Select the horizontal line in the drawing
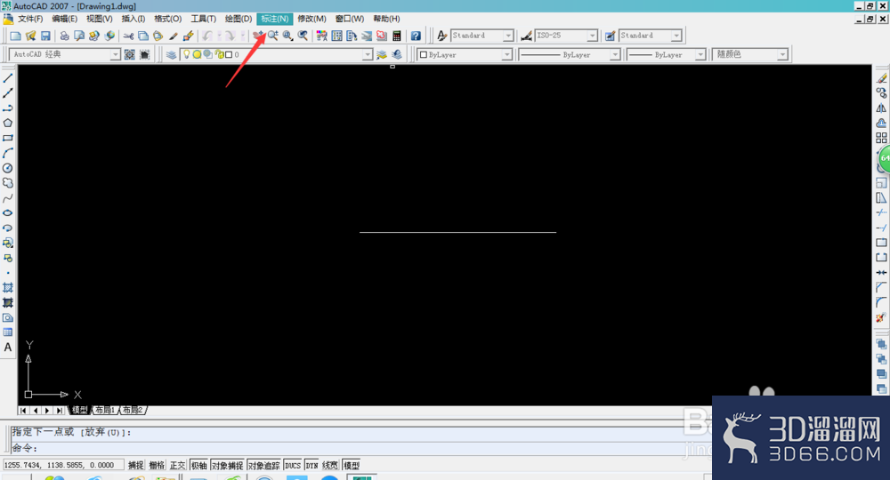 [x=457, y=232]
